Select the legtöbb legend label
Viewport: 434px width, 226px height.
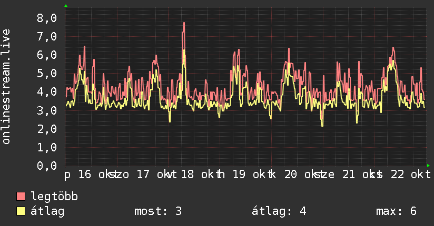54,197
